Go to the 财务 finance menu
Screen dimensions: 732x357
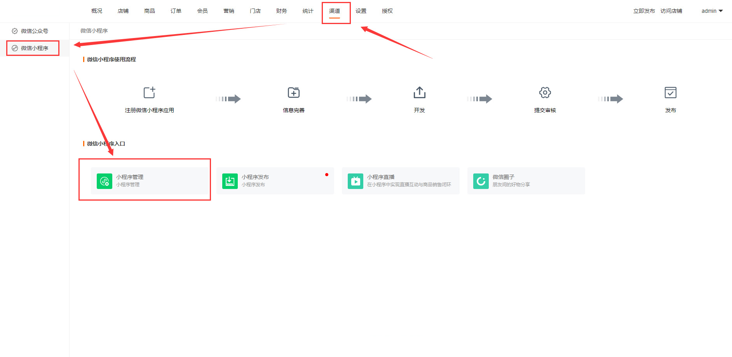[282, 11]
